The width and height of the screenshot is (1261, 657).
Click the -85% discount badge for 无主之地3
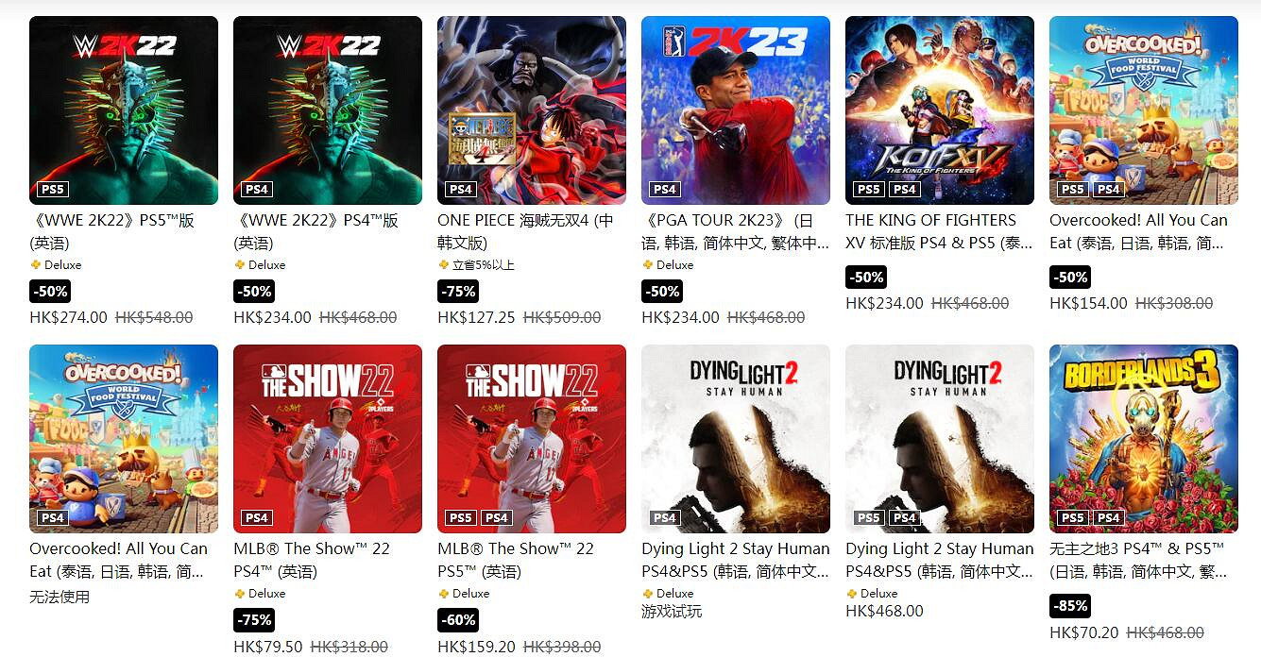(x=1070, y=605)
